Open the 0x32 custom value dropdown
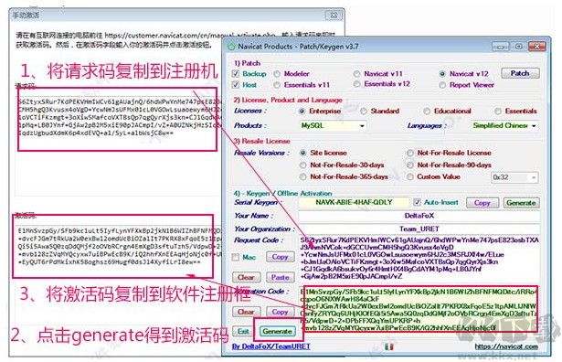 coord(514,177)
